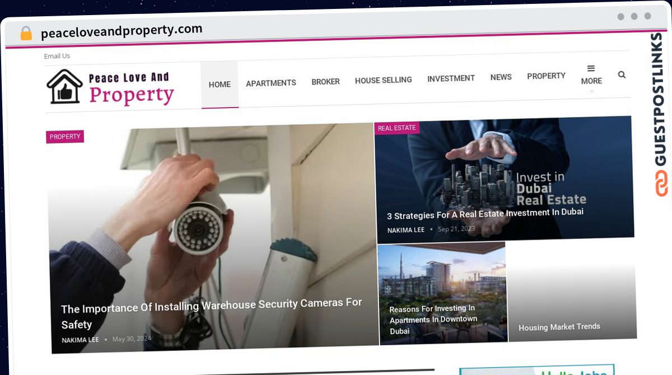
Task: Click the Housing Market Trends post
Action: click(x=559, y=327)
